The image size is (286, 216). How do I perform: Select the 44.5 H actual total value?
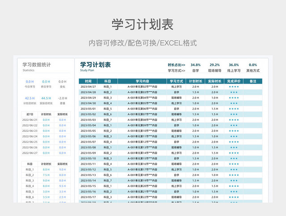click(x=46, y=98)
